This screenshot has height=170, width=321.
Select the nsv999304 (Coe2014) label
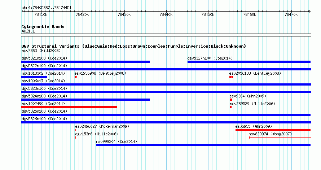click(116, 141)
